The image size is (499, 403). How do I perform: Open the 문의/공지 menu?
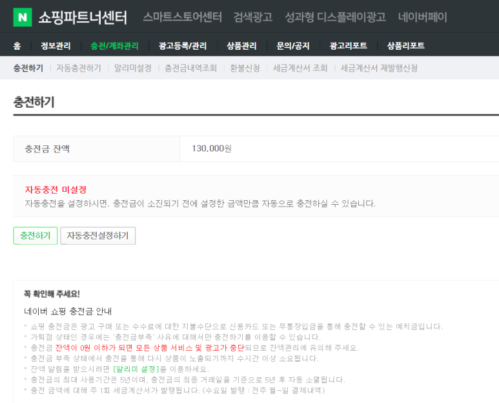point(293,46)
